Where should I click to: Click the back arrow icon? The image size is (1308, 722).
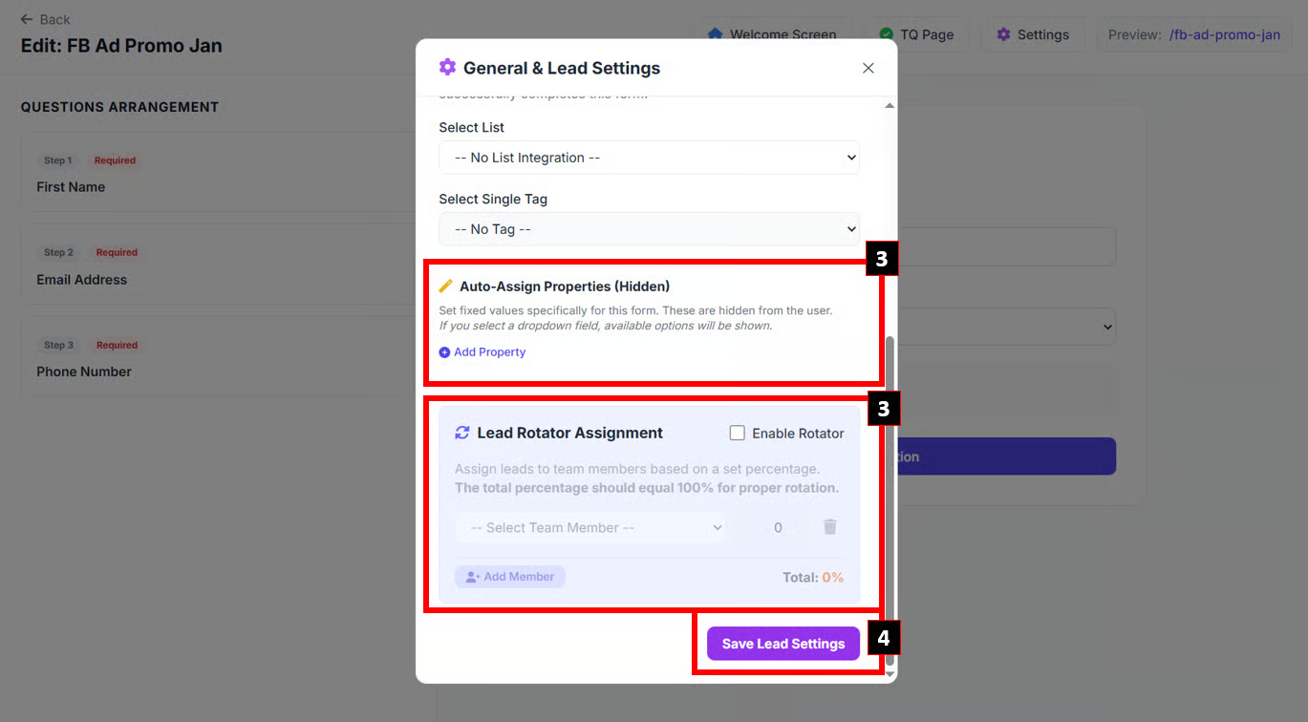(27, 19)
